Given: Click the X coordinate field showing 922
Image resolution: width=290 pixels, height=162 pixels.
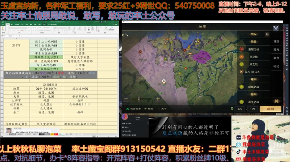Looking at the screenshot, I should [x=240, y=109].
